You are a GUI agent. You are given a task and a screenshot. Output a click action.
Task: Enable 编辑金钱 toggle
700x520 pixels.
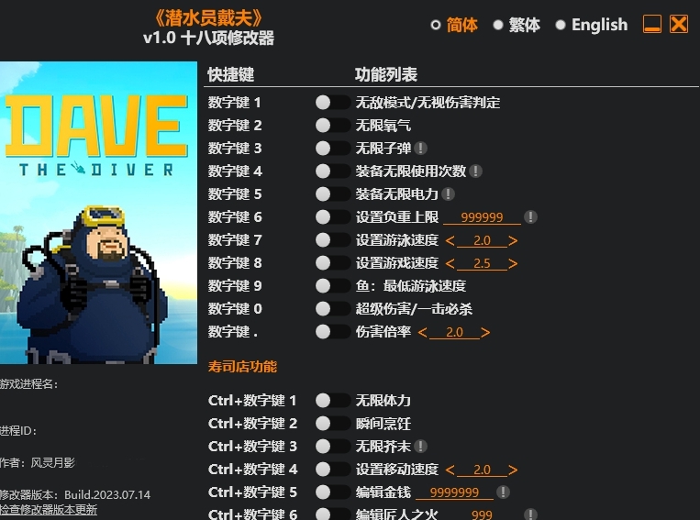coord(333,492)
